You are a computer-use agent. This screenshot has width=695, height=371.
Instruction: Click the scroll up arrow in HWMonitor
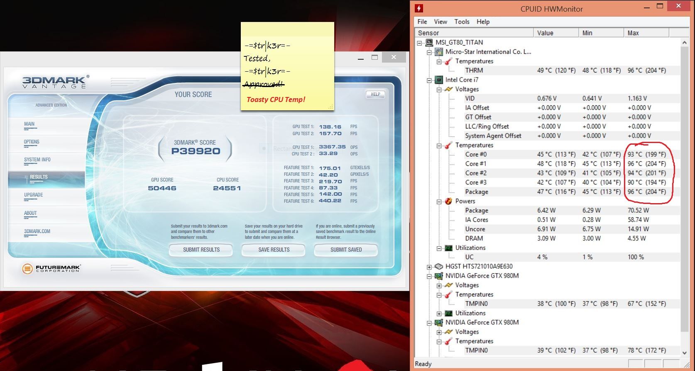pyautogui.click(x=685, y=42)
